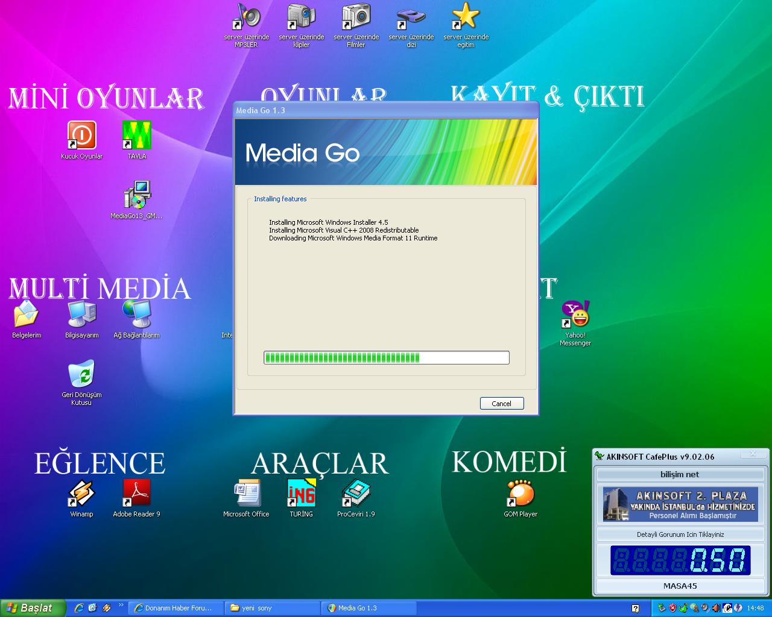This screenshot has width=772, height=617.
Task: Open server üzerinde klipler shortcut
Action: 301,25
